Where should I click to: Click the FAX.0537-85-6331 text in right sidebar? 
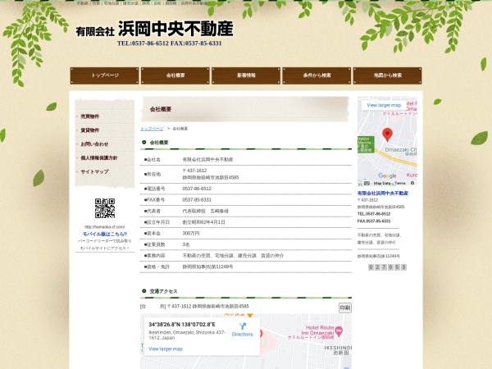click(374, 221)
